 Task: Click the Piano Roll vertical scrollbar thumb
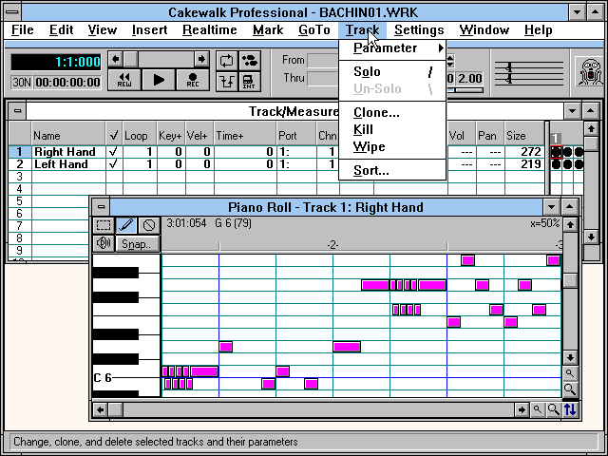pyautogui.click(x=570, y=281)
